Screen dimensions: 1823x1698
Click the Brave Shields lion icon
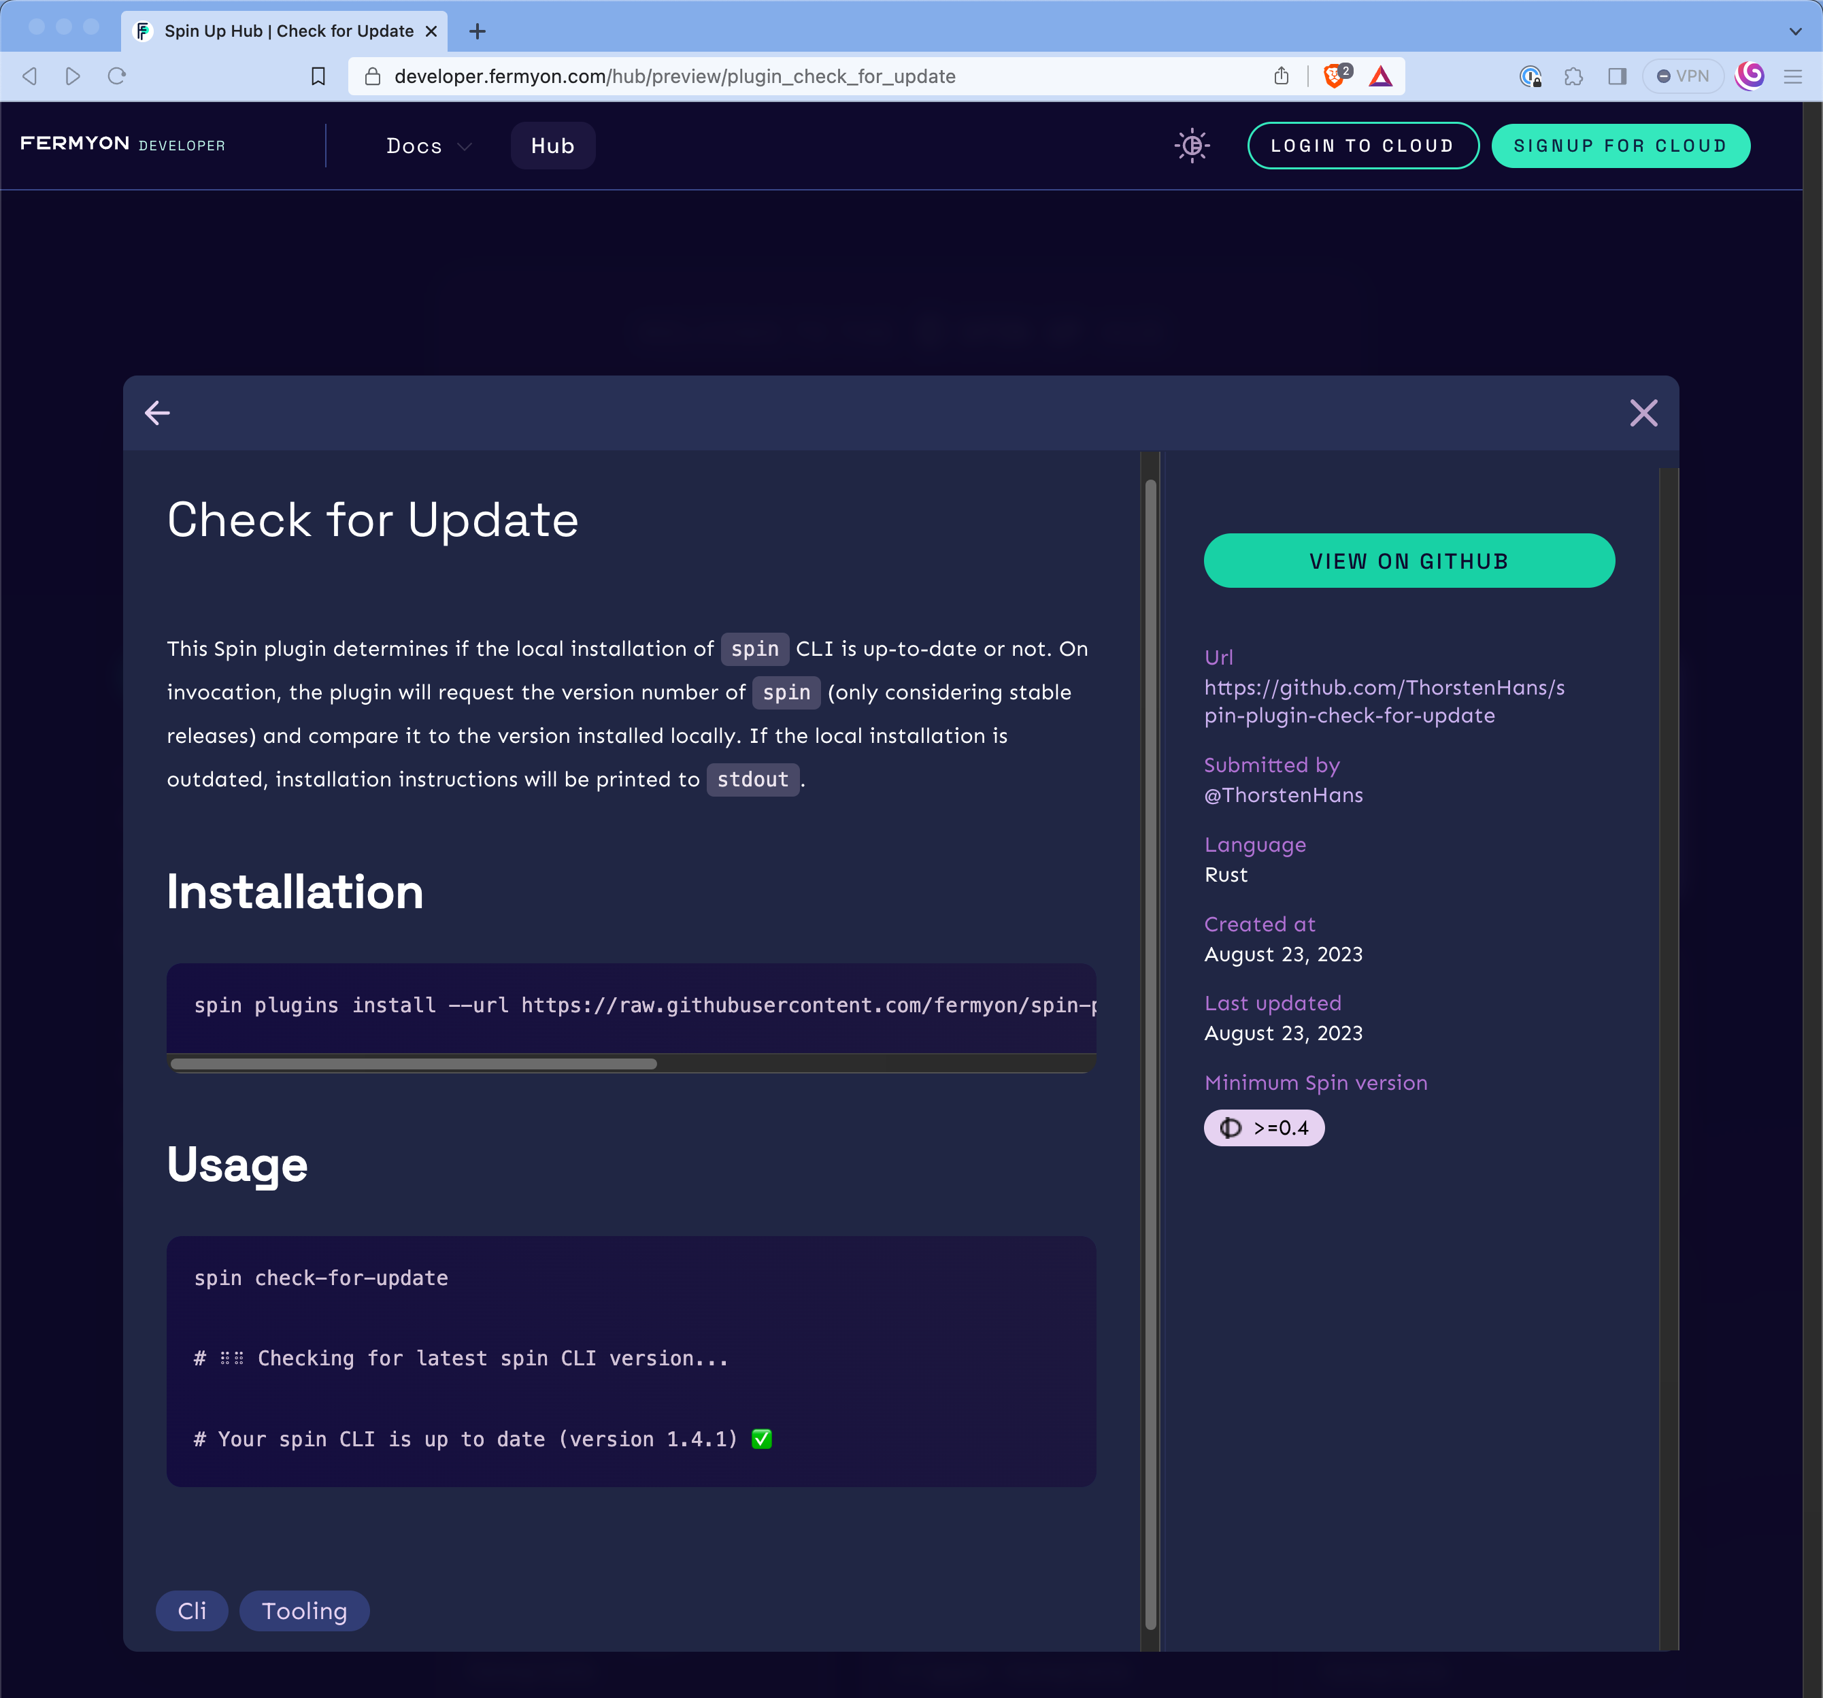point(1335,76)
